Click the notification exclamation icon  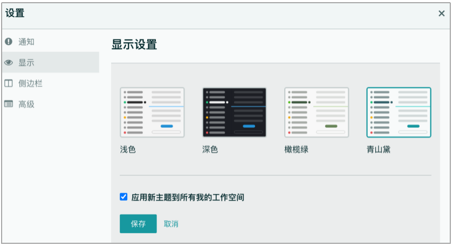click(9, 42)
